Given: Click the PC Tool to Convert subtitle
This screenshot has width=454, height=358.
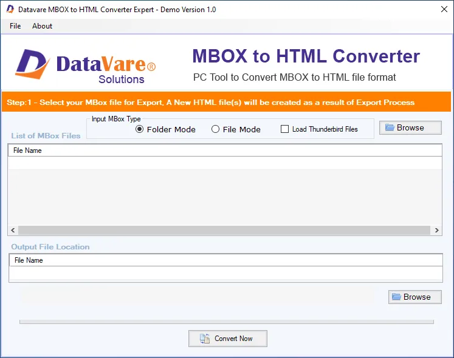Looking at the screenshot, I should [295, 77].
